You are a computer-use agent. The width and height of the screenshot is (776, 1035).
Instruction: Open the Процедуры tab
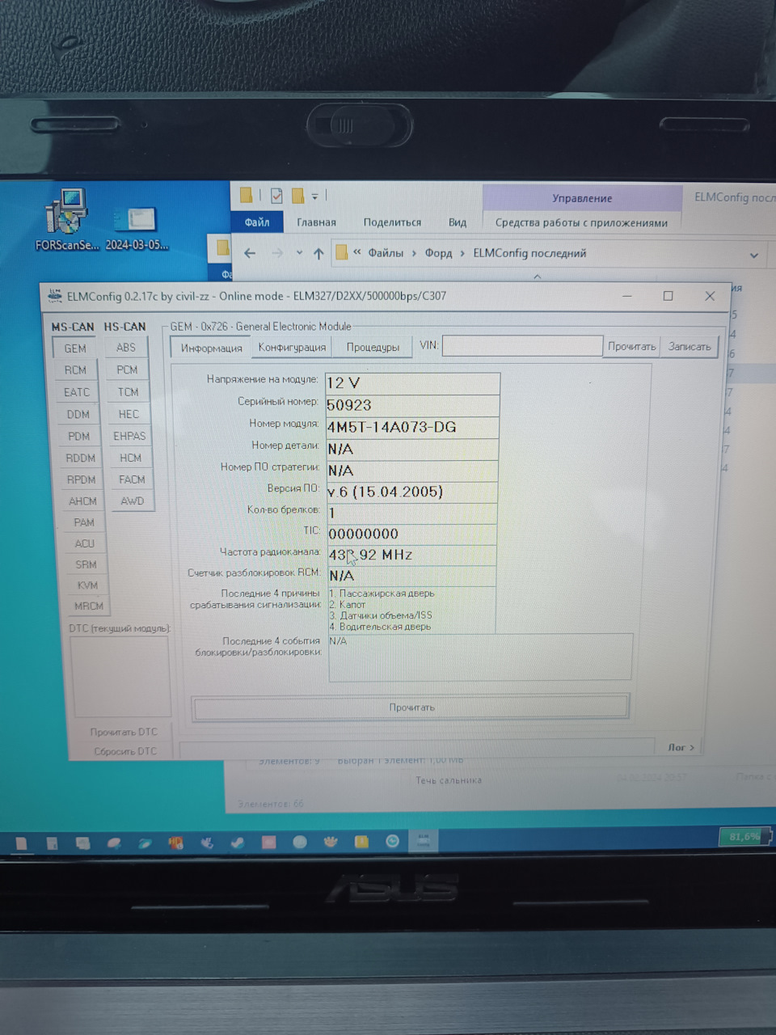(373, 348)
